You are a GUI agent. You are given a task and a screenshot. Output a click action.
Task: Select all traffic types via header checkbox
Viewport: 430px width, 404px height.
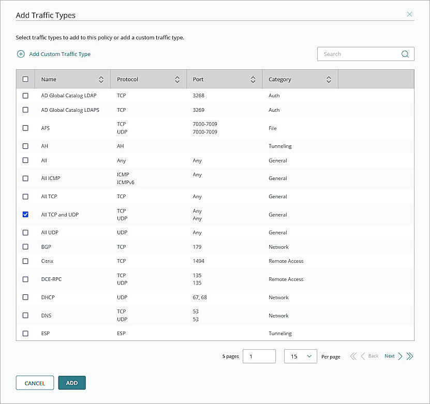25,79
